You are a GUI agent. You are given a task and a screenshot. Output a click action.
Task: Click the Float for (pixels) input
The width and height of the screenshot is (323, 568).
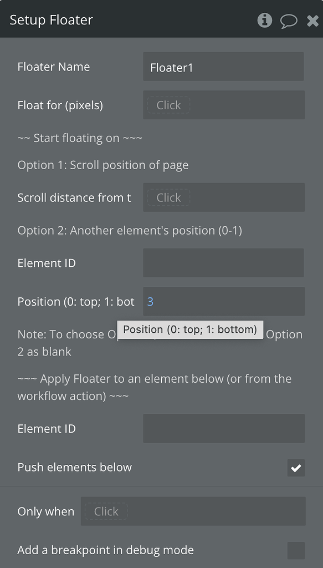223,105
